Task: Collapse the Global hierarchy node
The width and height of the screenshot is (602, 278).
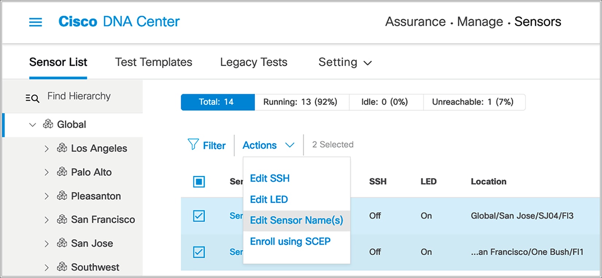Action: 32,125
